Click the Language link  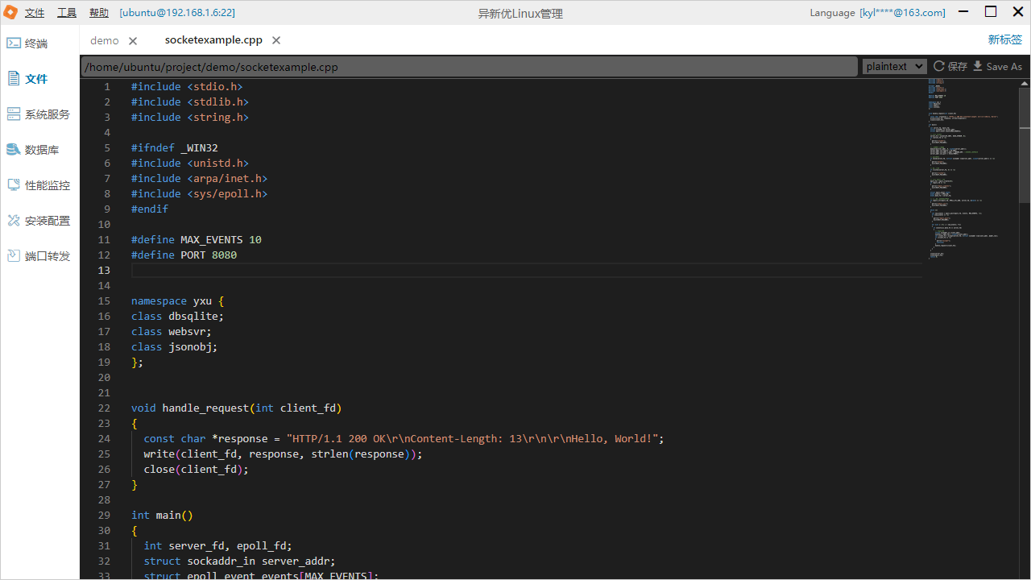click(x=832, y=13)
